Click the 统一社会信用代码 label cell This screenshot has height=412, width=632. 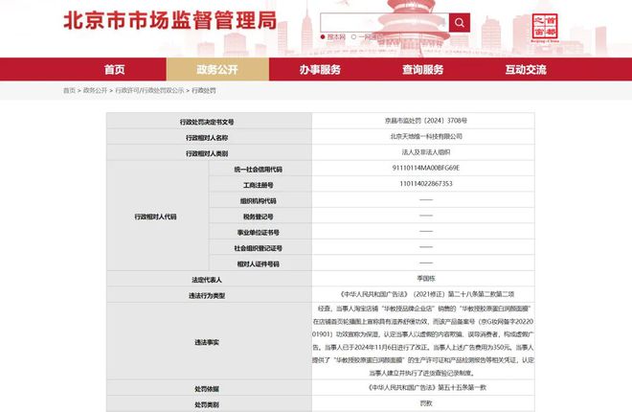[260, 170]
